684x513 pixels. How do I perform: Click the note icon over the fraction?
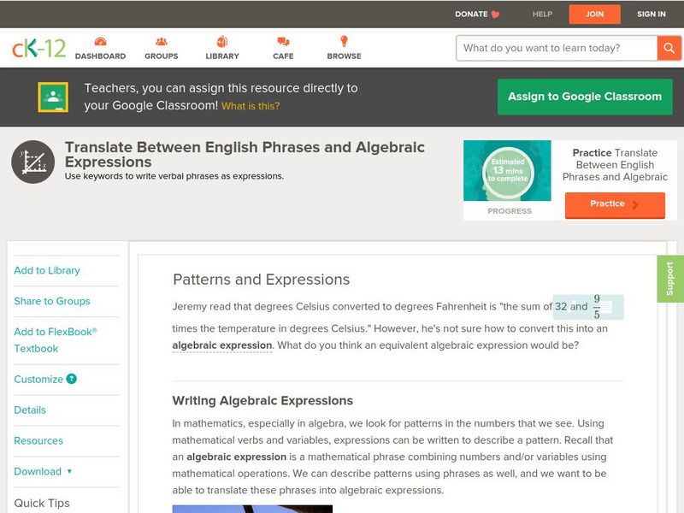pyautogui.click(x=606, y=307)
